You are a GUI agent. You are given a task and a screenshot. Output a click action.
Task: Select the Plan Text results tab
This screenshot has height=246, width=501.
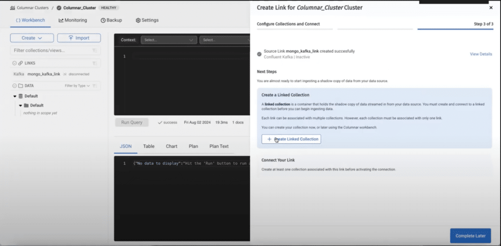point(219,146)
